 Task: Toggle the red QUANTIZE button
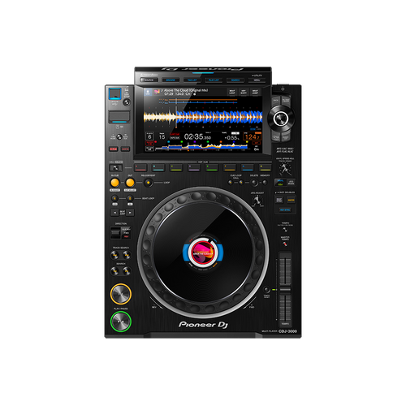[x=125, y=149]
